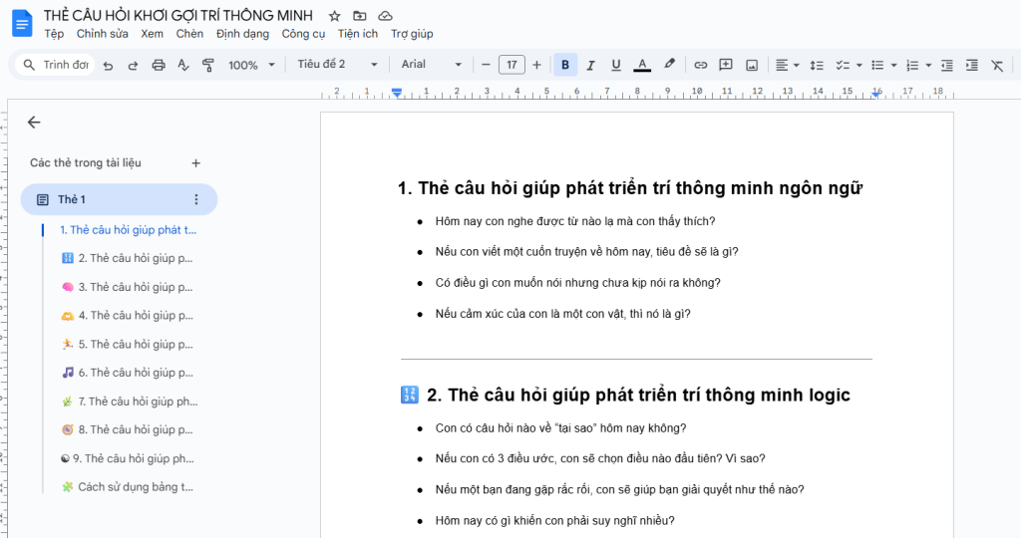Image resolution: width=1021 pixels, height=538 pixels.
Task: Open the Định dạng menu
Action: click(x=242, y=34)
